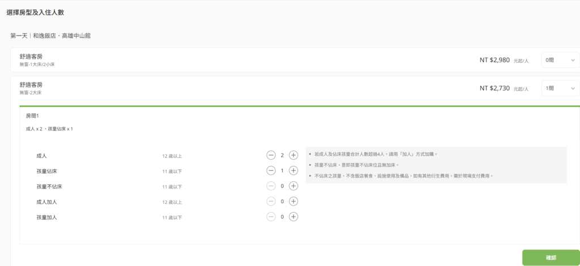
Task: Decrease the 成人 count with minus button
Action: pos(271,155)
